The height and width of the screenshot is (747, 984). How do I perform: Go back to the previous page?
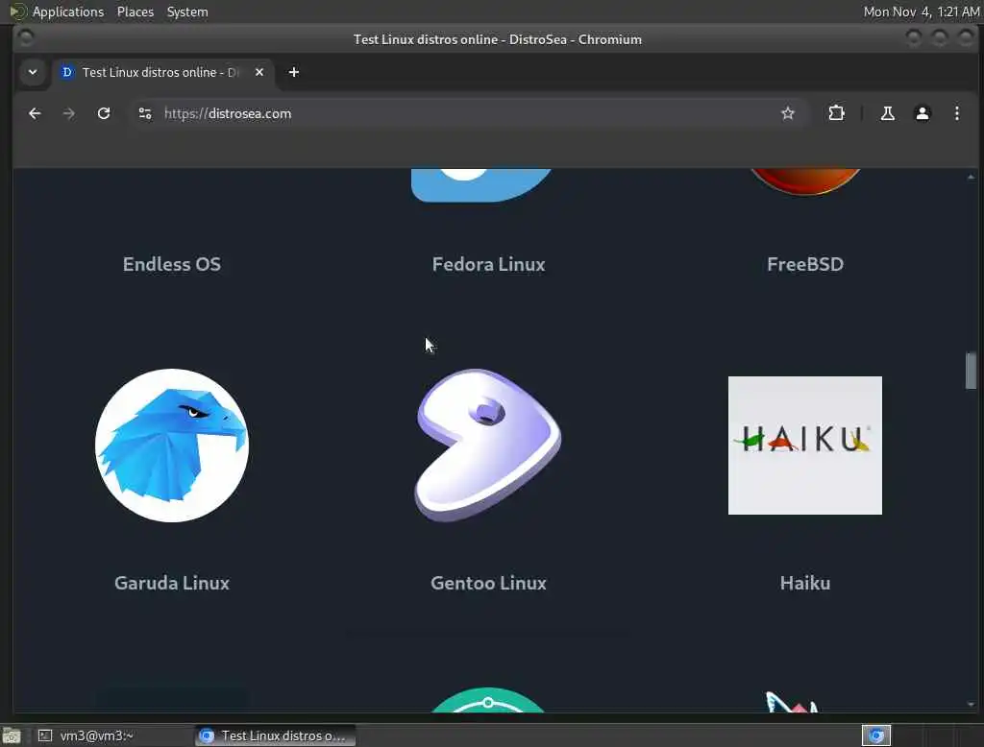pyautogui.click(x=35, y=113)
